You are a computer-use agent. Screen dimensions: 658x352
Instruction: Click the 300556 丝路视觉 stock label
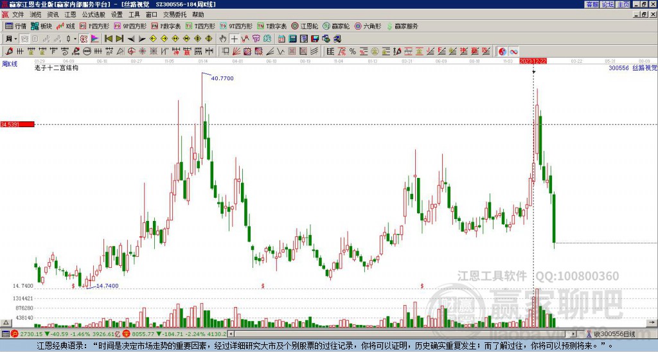(x=632, y=67)
